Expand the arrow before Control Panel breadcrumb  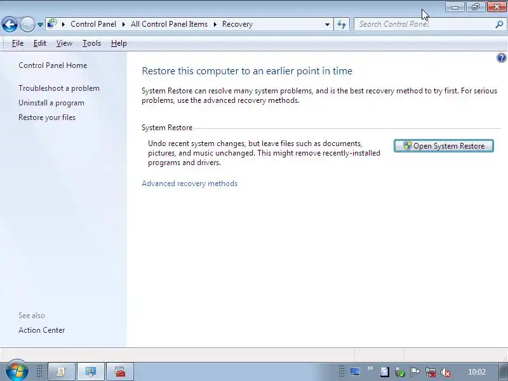(x=63, y=24)
